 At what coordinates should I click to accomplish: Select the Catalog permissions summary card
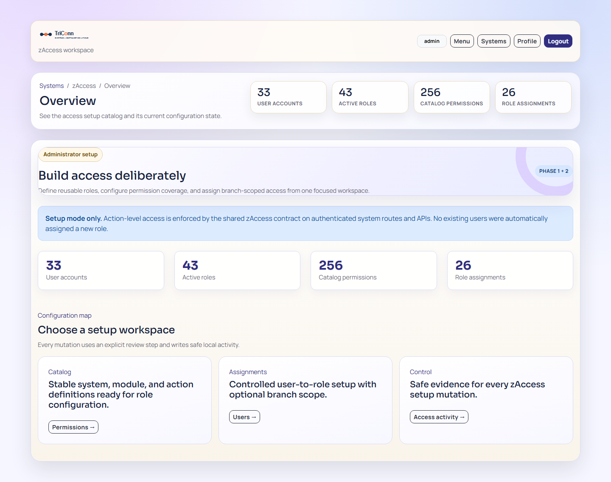tap(374, 271)
